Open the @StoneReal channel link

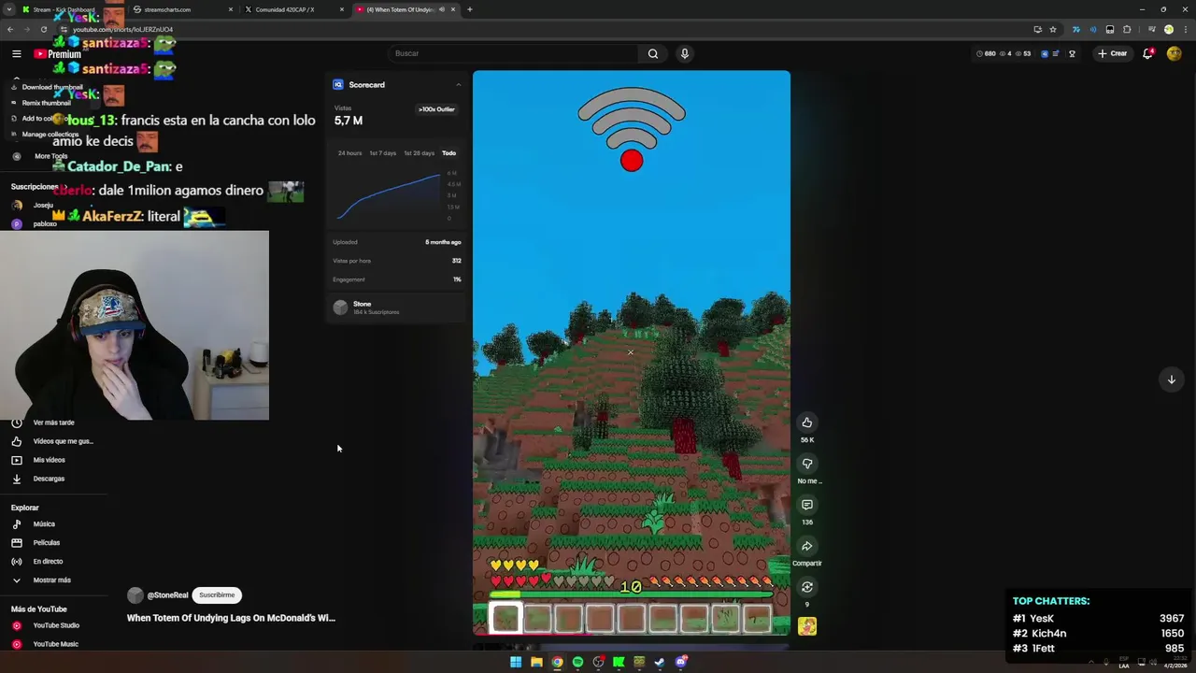(x=167, y=595)
